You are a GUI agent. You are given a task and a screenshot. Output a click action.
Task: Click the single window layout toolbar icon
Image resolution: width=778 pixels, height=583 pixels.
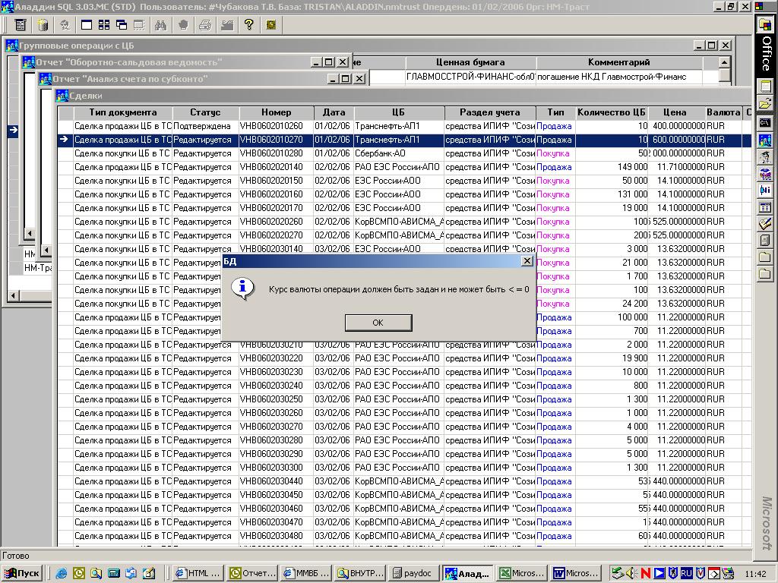pyautogui.click(x=87, y=25)
